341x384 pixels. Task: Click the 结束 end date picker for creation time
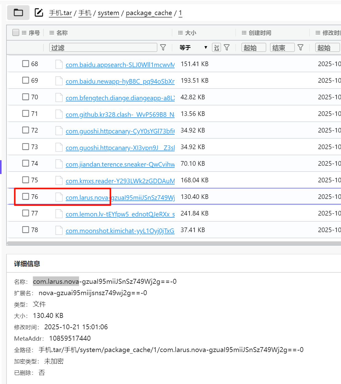click(x=282, y=48)
